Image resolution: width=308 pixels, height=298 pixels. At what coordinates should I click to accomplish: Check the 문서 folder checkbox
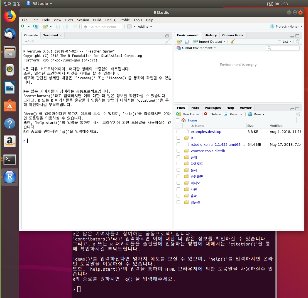(178, 170)
